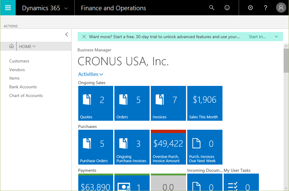Open the Purchase Orders tile
The image size is (289, 191).
[x=96, y=147]
